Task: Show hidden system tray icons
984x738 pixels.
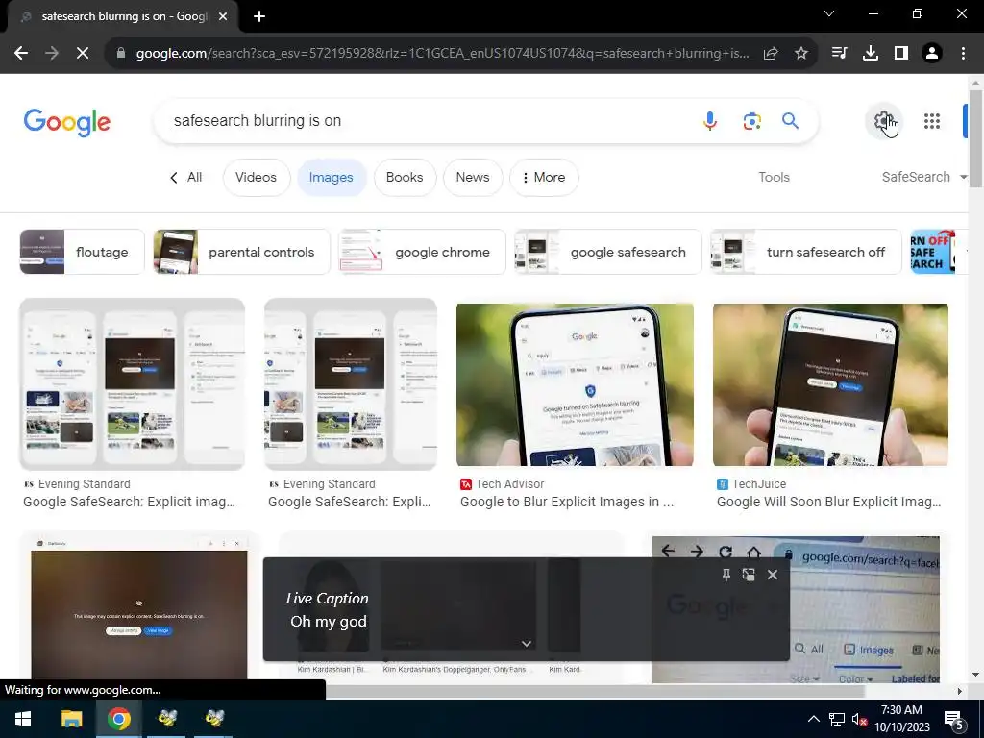Action: pyautogui.click(x=813, y=719)
